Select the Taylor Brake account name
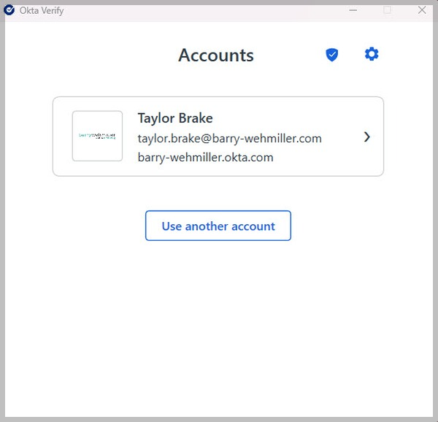The height and width of the screenshot is (422, 438). (x=175, y=118)
